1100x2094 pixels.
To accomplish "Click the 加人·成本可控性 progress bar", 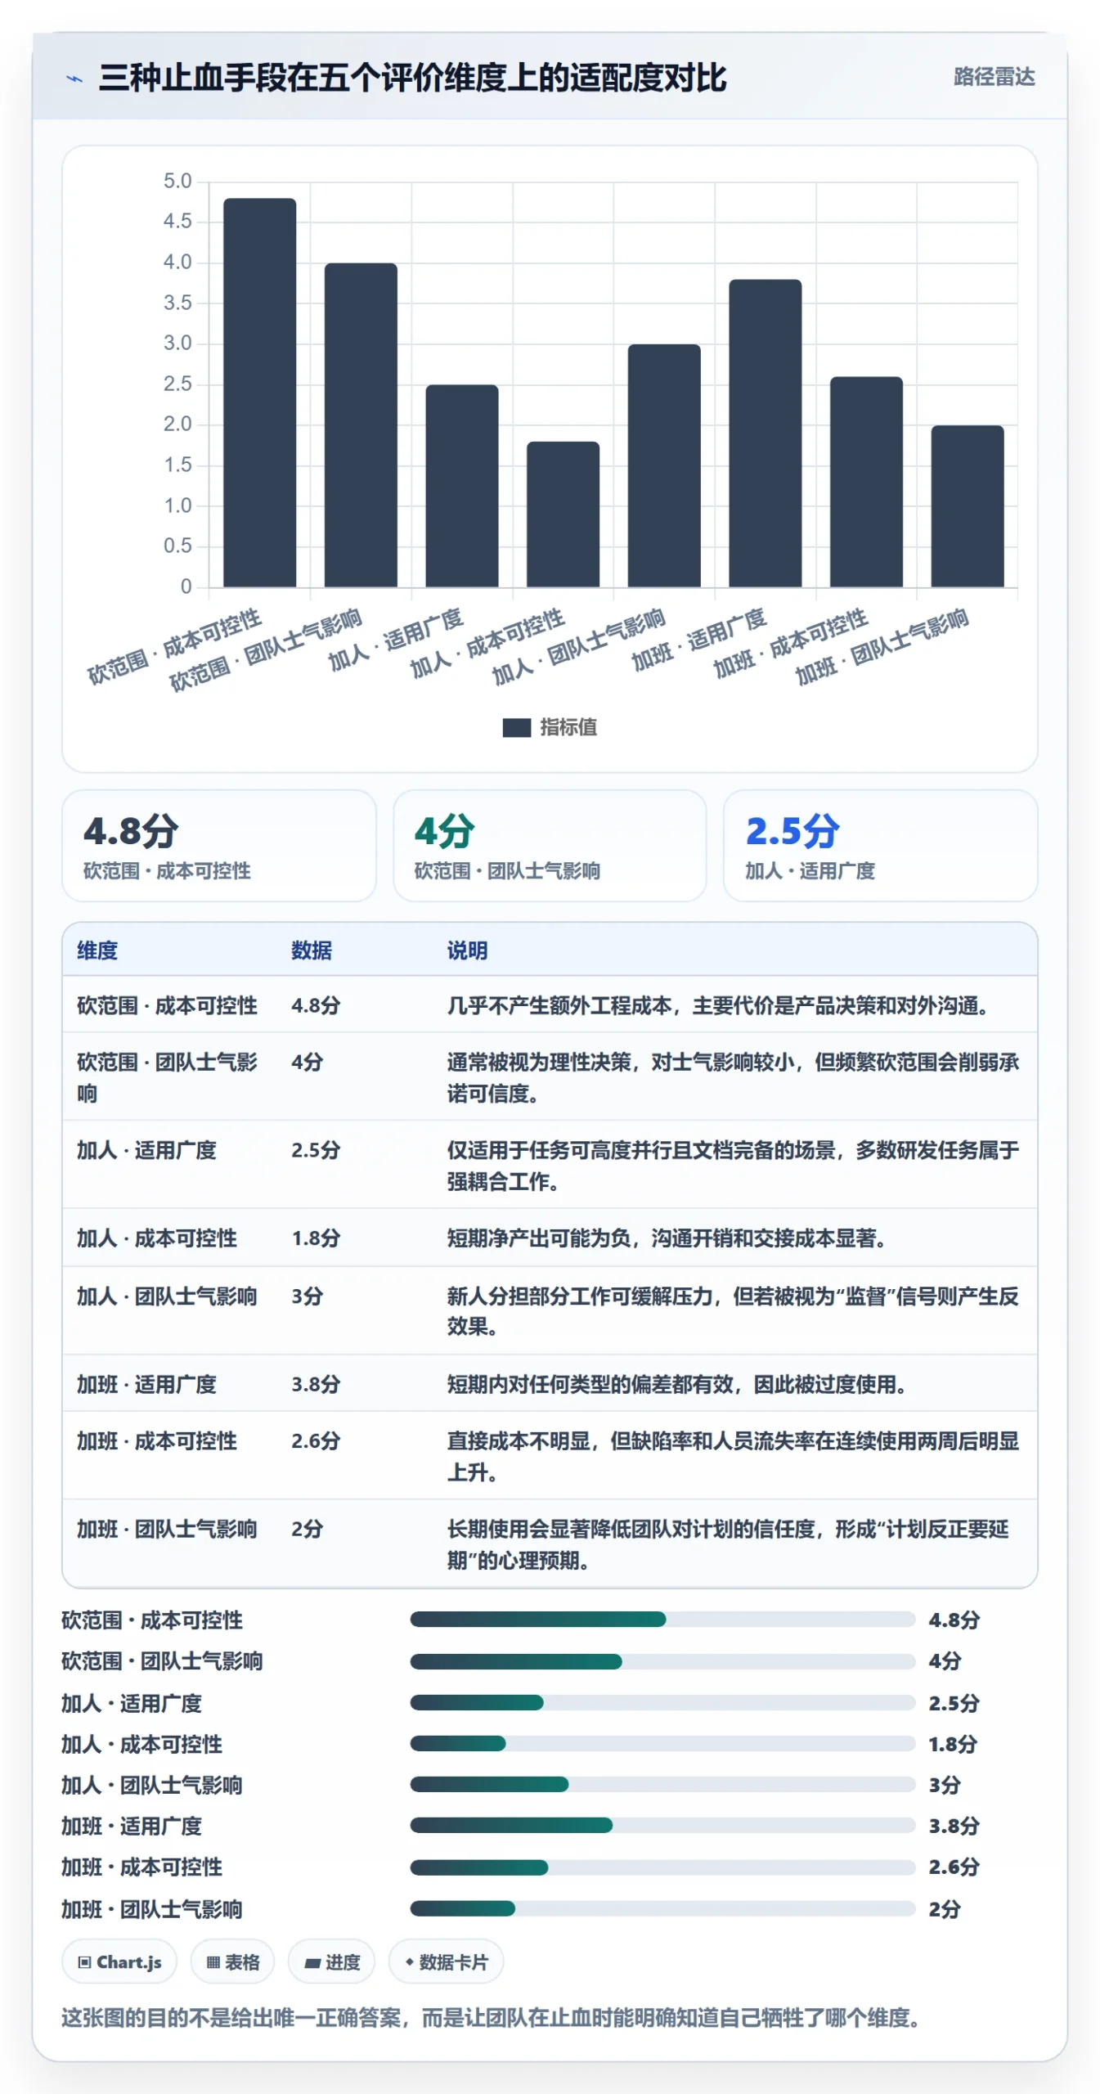I will pos(662,1744).
